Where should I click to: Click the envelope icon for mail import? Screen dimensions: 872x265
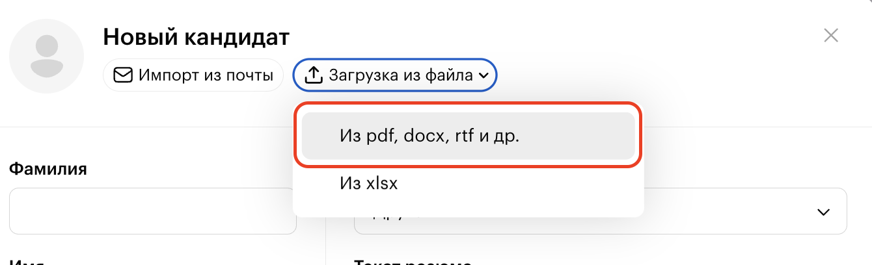click(x=122, y=75)
